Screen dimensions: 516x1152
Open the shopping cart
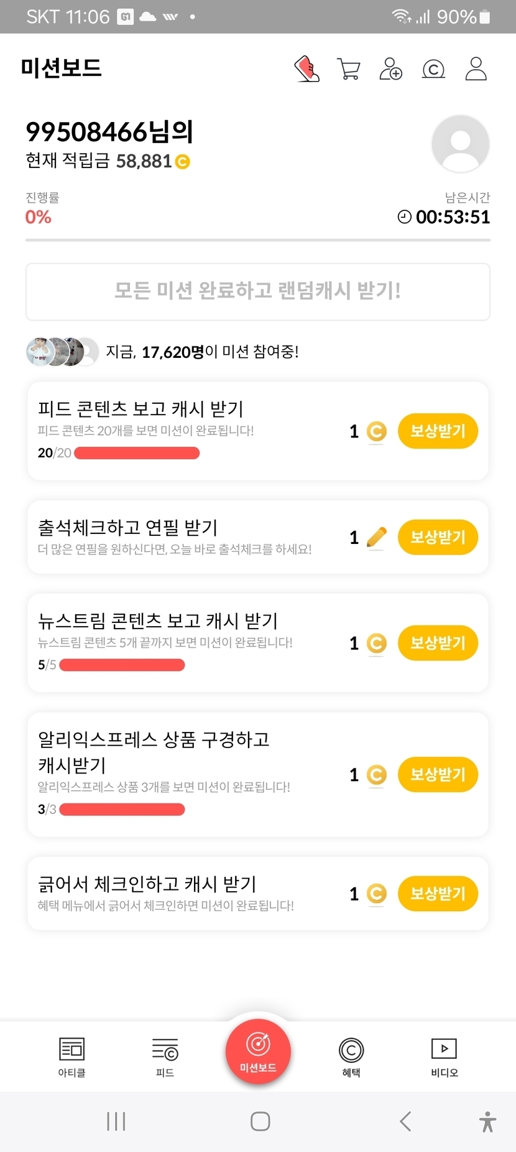348,68
